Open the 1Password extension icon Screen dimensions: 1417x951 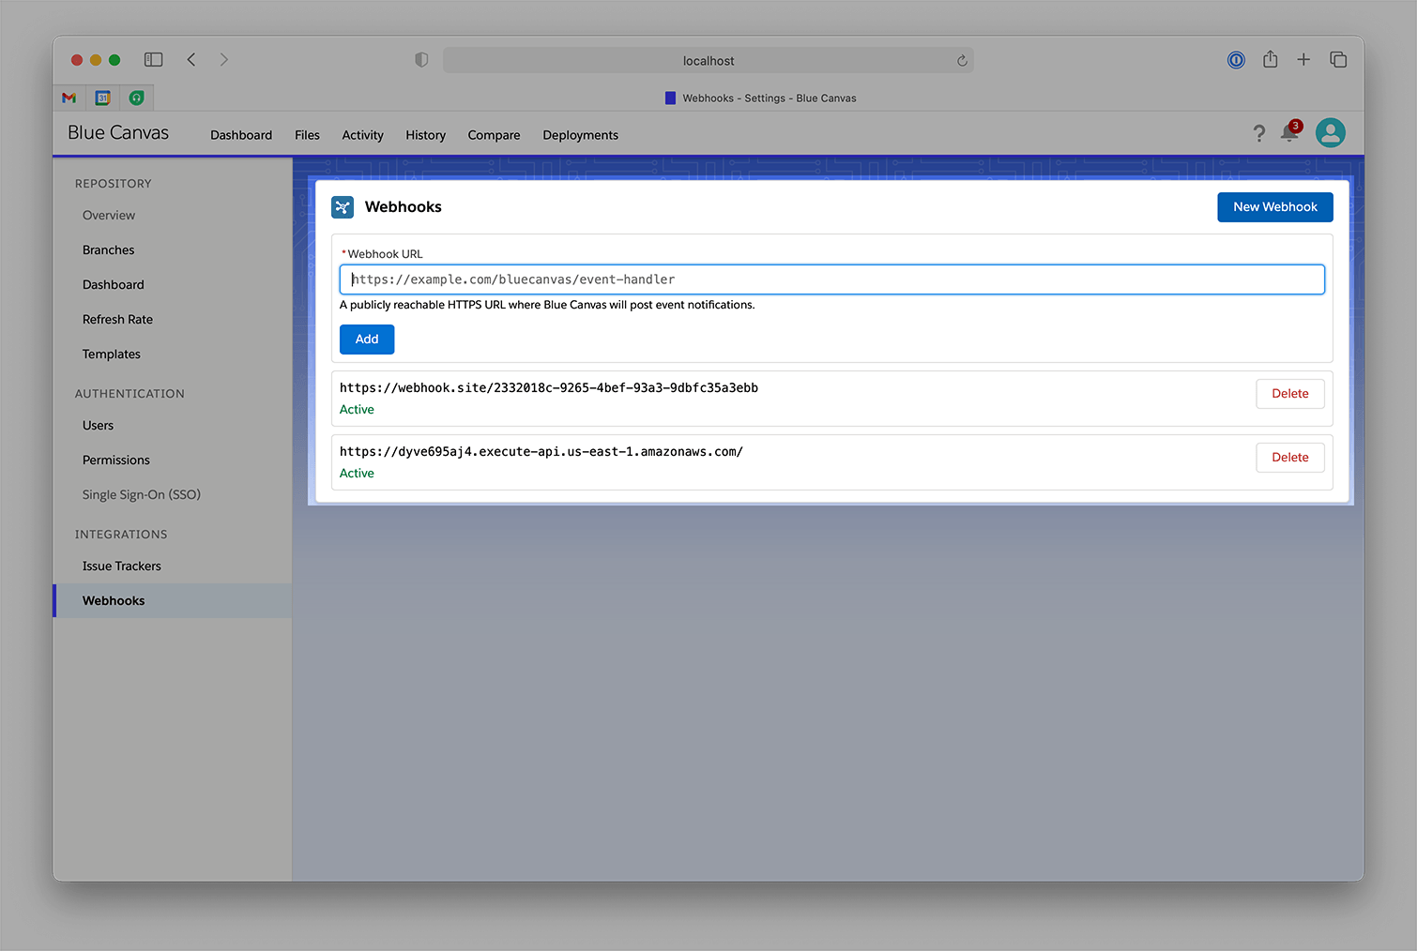[x=1236, y=60]
